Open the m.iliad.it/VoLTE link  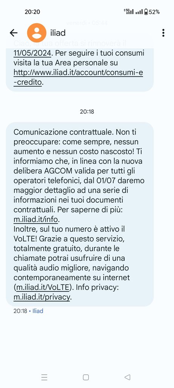click(43, 287)
